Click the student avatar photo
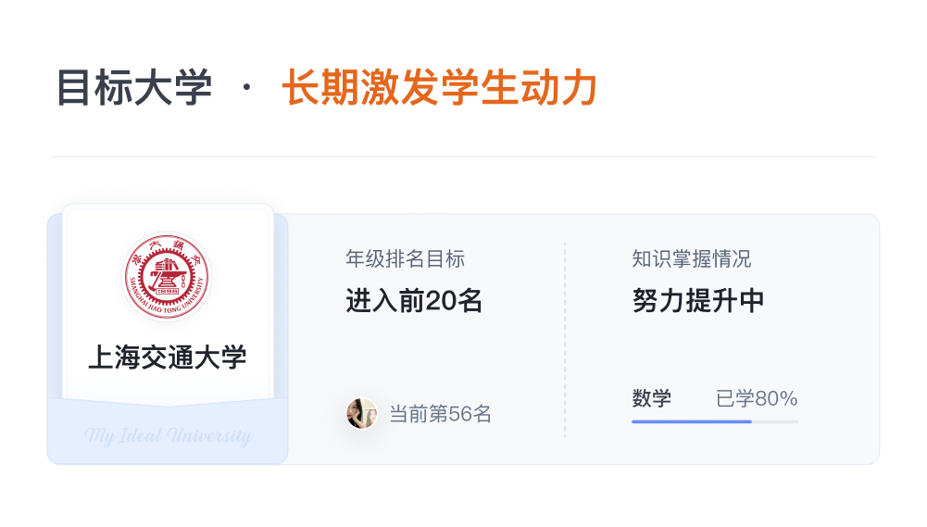This screenshot has width=927, height=527. coord(361,413)
